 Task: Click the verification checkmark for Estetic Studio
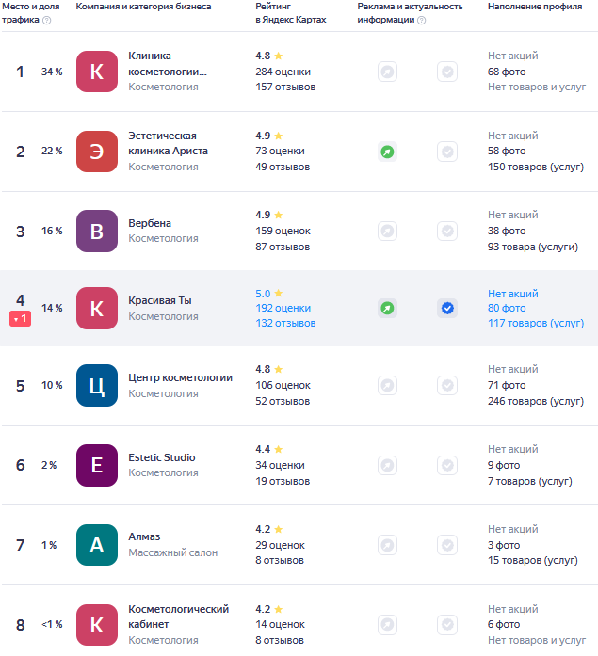(x=447, y=465)
